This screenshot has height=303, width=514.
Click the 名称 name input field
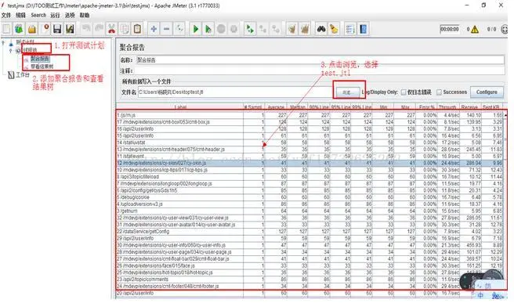(320, 60)
